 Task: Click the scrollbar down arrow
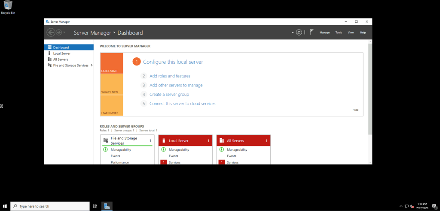click(370, 162)
